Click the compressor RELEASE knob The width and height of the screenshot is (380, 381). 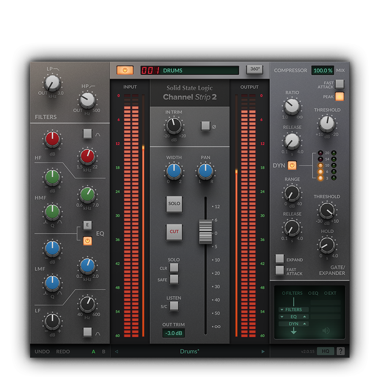pyautogui.click(x=292, y=141)
